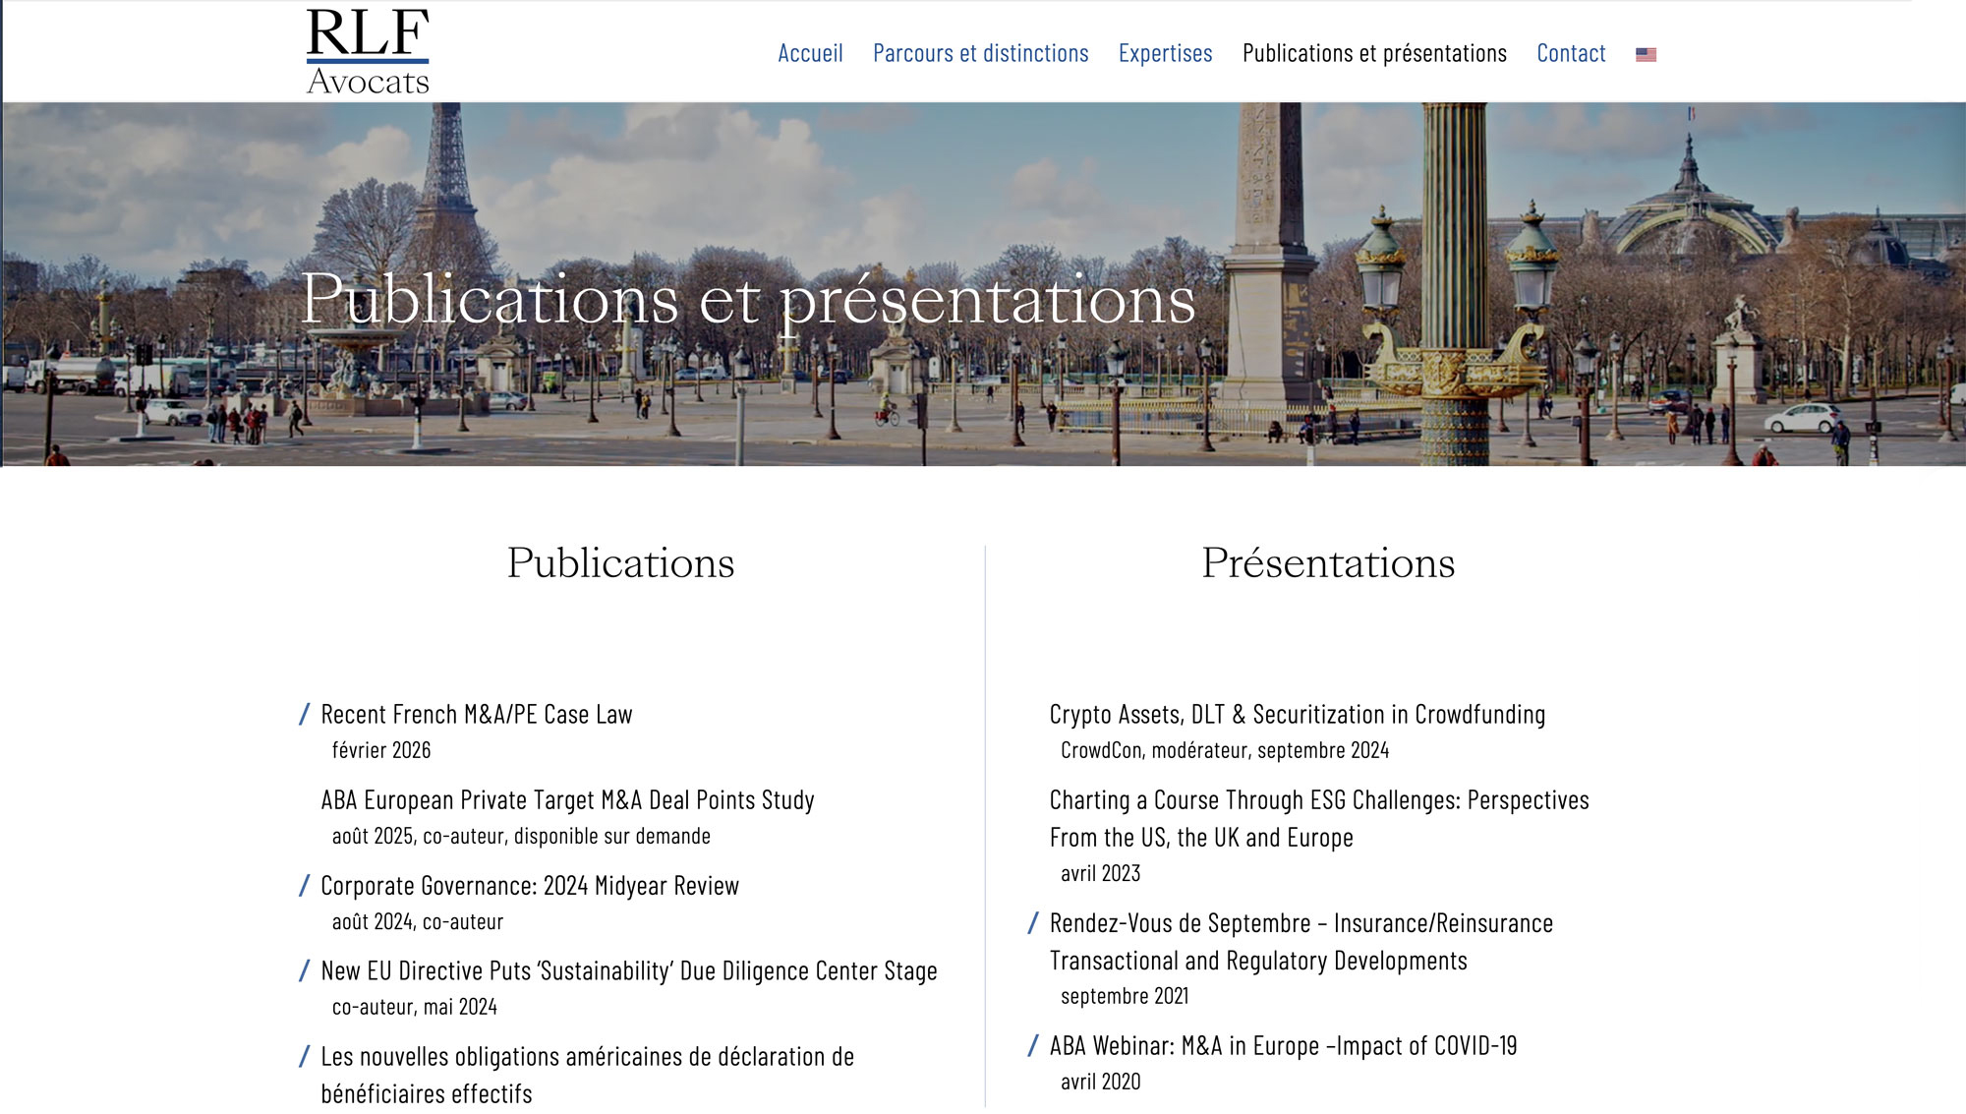The width and height of the screenshot is (1966, 1114).
Task: Open ABA Webinar M&A in Europe presentation
Action: (x=1283, y=1046)
